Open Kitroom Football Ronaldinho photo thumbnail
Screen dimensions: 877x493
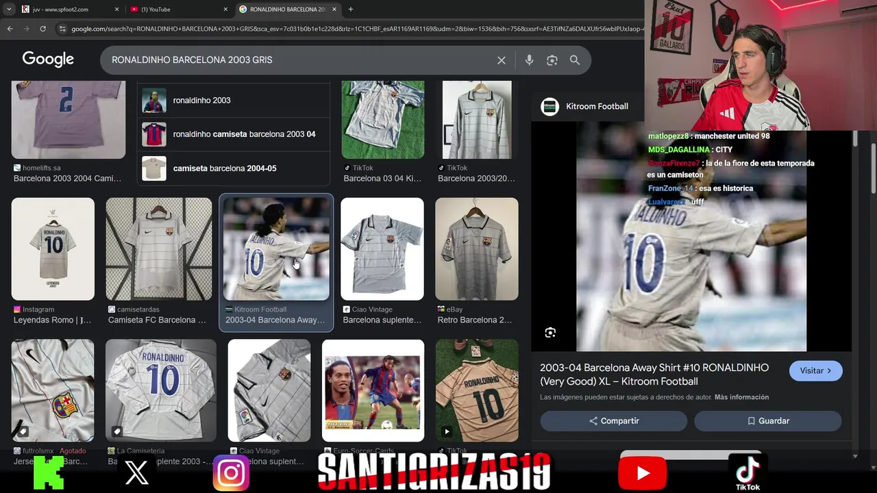276,249
